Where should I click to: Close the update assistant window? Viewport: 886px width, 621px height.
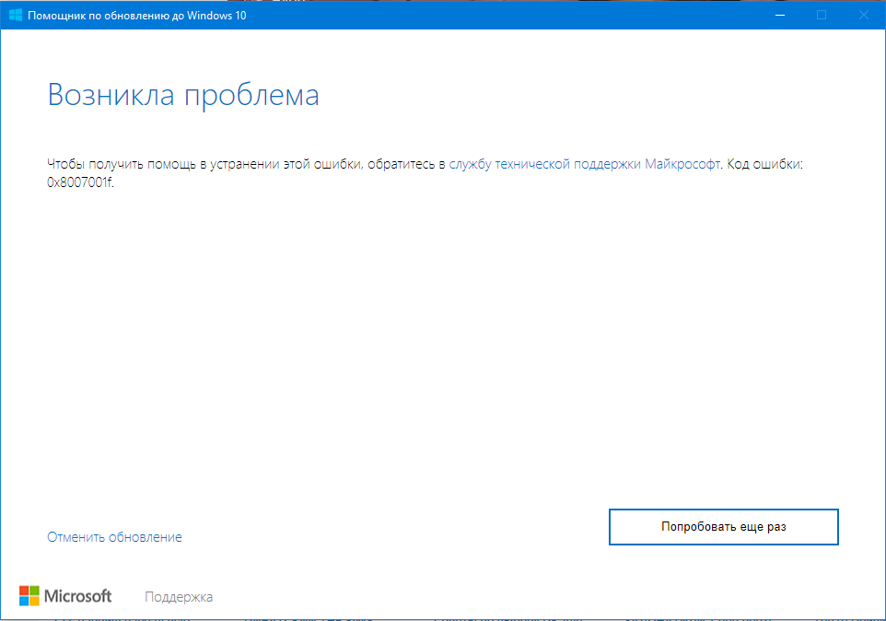(x=863, y=16)
